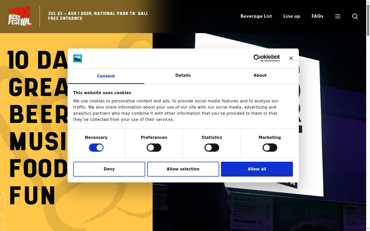Close the cookie consent dialog

tap(291, 58)
